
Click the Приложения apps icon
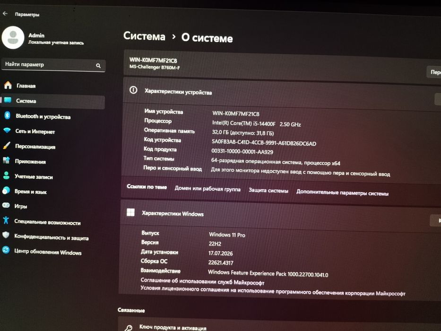pyautogui.click(x=6, y=160)
